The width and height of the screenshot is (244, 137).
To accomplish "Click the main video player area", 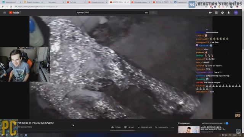I will pos(121,67).
